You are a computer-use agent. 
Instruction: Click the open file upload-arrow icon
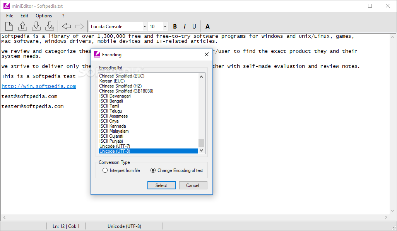[22, 26]
